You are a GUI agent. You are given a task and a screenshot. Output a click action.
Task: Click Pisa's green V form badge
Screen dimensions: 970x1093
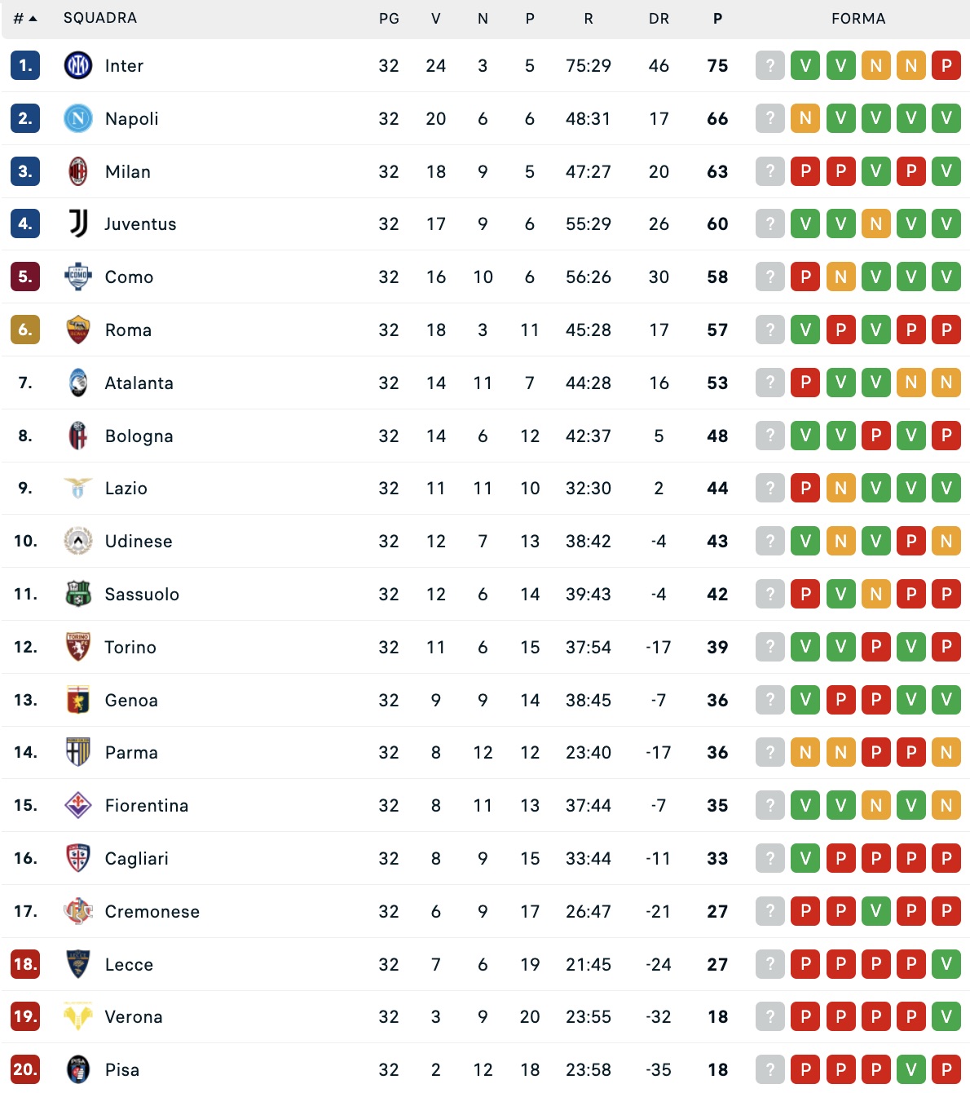[x=911, y=1069]
